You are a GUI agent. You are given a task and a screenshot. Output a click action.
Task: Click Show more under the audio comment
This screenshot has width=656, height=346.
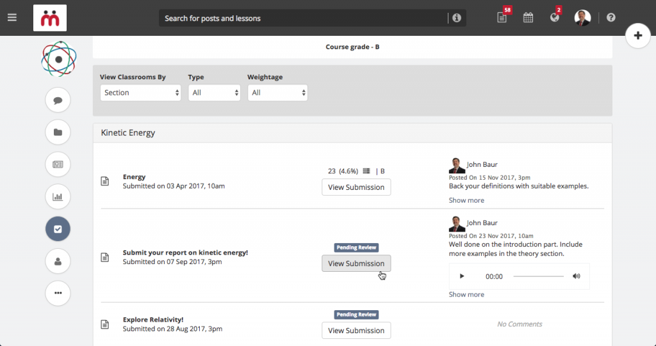pos(466,295)
